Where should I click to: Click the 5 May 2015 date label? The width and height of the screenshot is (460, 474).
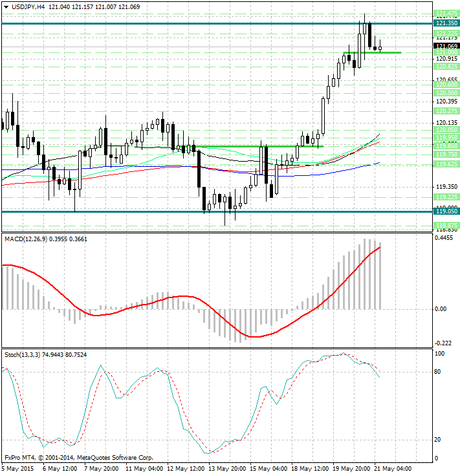coord(18,468)
